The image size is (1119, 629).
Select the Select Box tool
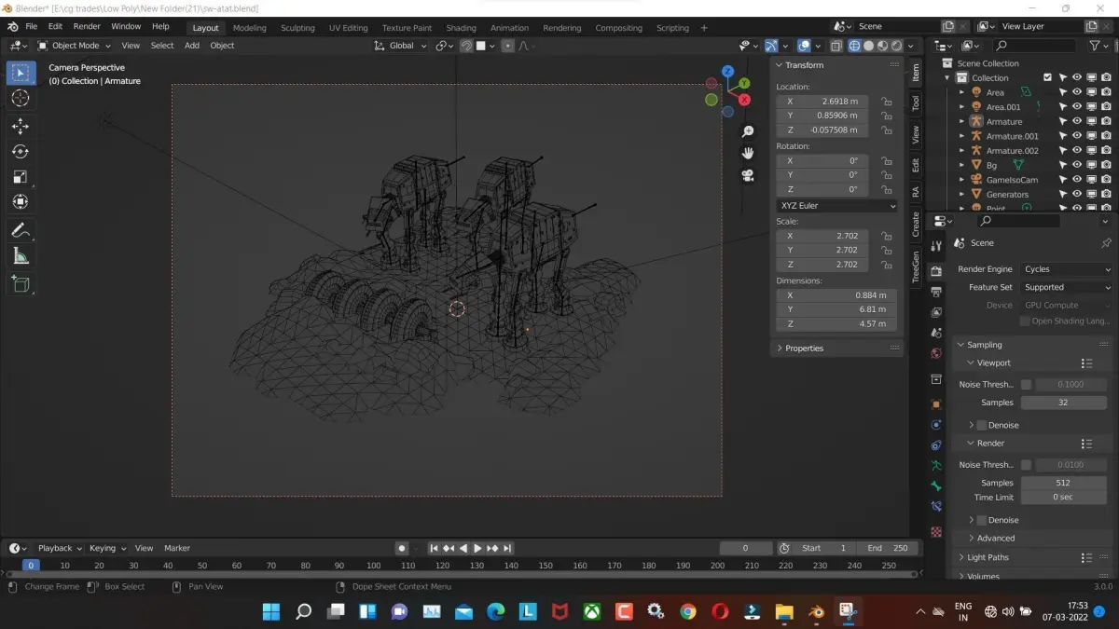click(x=21, y=72)
